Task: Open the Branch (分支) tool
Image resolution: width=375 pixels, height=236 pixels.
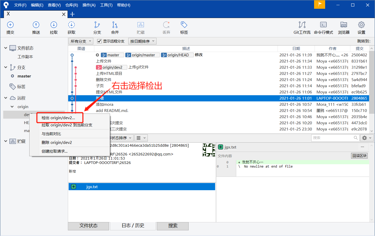Action: point(97,25)
